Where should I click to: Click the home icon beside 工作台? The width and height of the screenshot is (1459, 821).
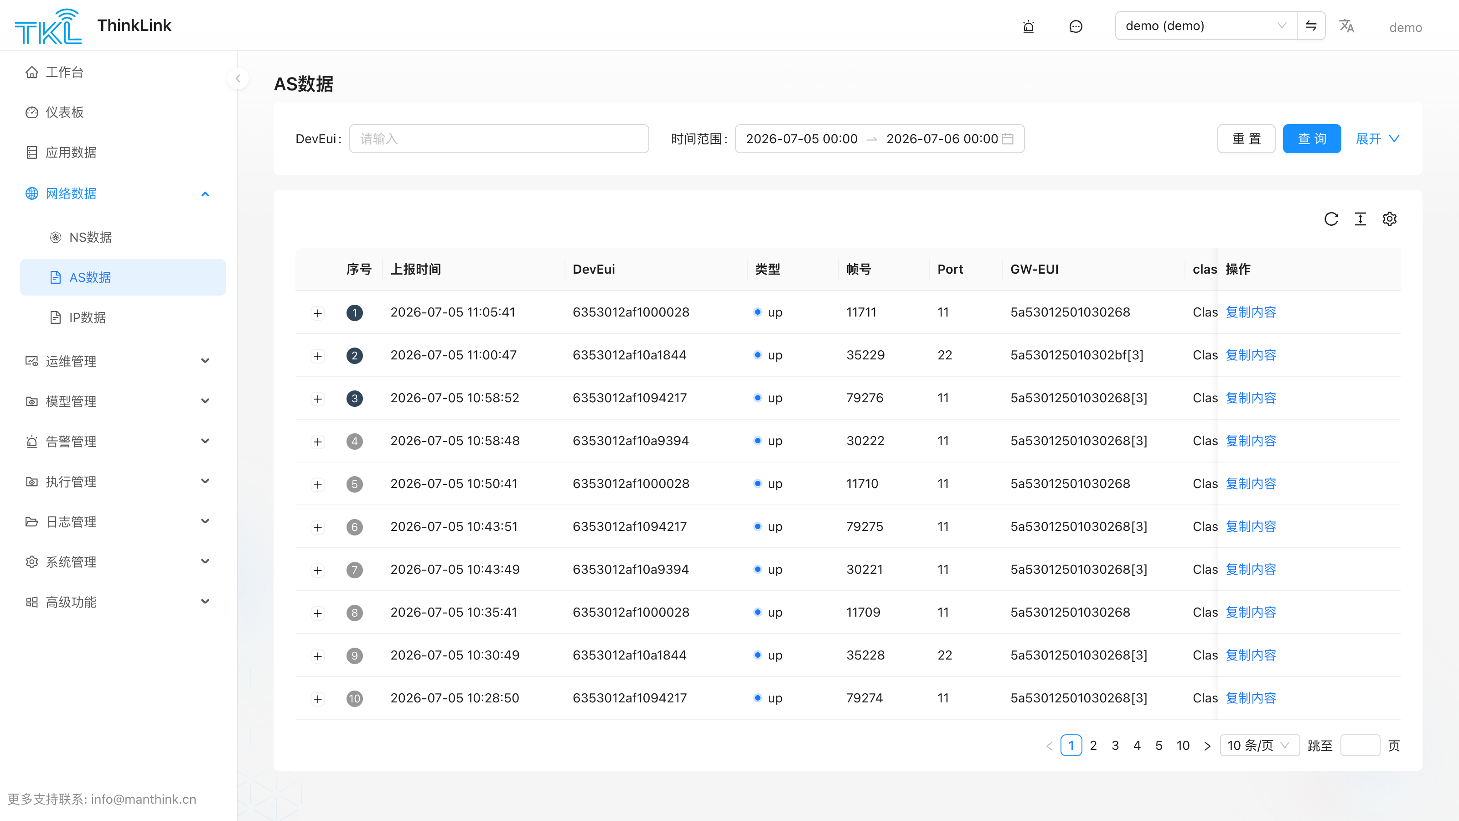coord(32,73)
